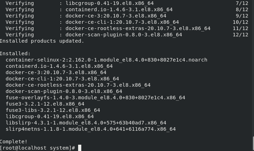Image resolution: width=254 pixels, height=151 pixels.
Task: Click the Verifying docker-ce-cli-1:20.10.7-3 package name
Action: [x=122, y=22]
